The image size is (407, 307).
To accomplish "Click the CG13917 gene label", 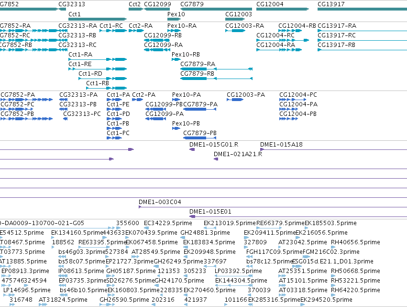I will 331,4.
